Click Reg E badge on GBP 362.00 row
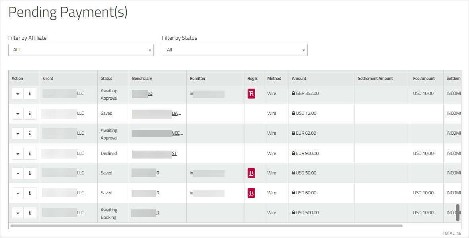Viewport: 469px width, 238px height. [x=251, y=94]
